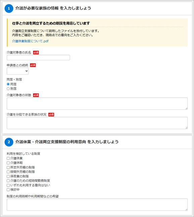Select the 同居 radio button
The height and width of the screenshot is (217, 194).
pyautogui.click(x=8, y=84)
